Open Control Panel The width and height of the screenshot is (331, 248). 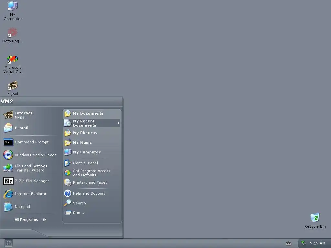[x=92, y=163]
